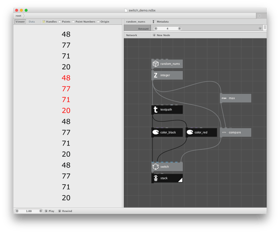Enable the Point Numbers checkbox
The image size is (280, 233).
click(x=73, y=22)
